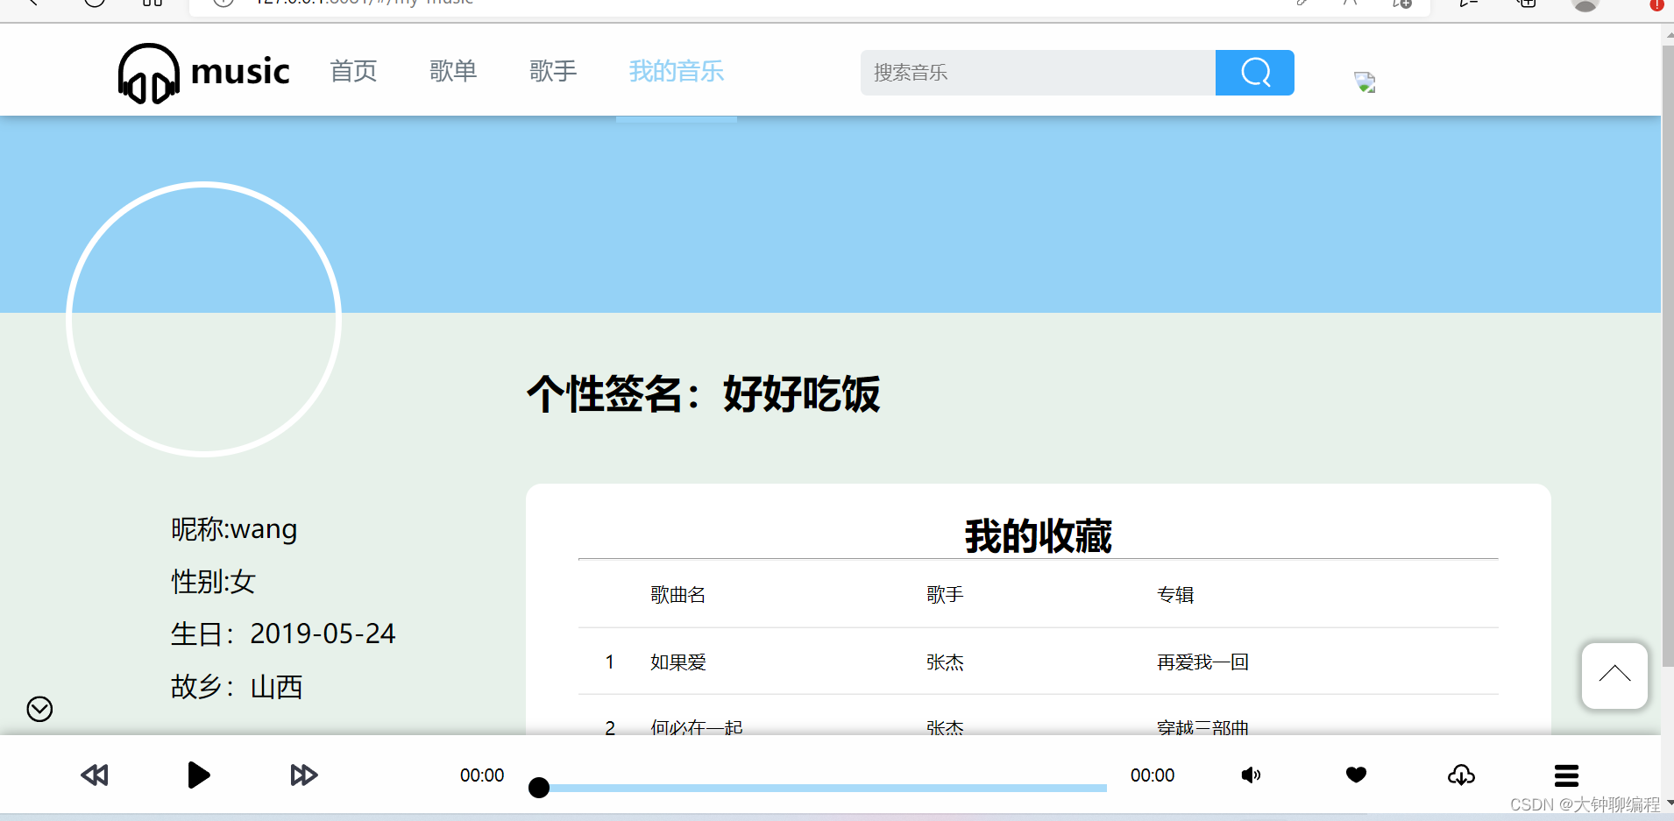Click the rewind previous-track icon
The width and height of the screenshot is (1674, 821).
click(94, 775)
